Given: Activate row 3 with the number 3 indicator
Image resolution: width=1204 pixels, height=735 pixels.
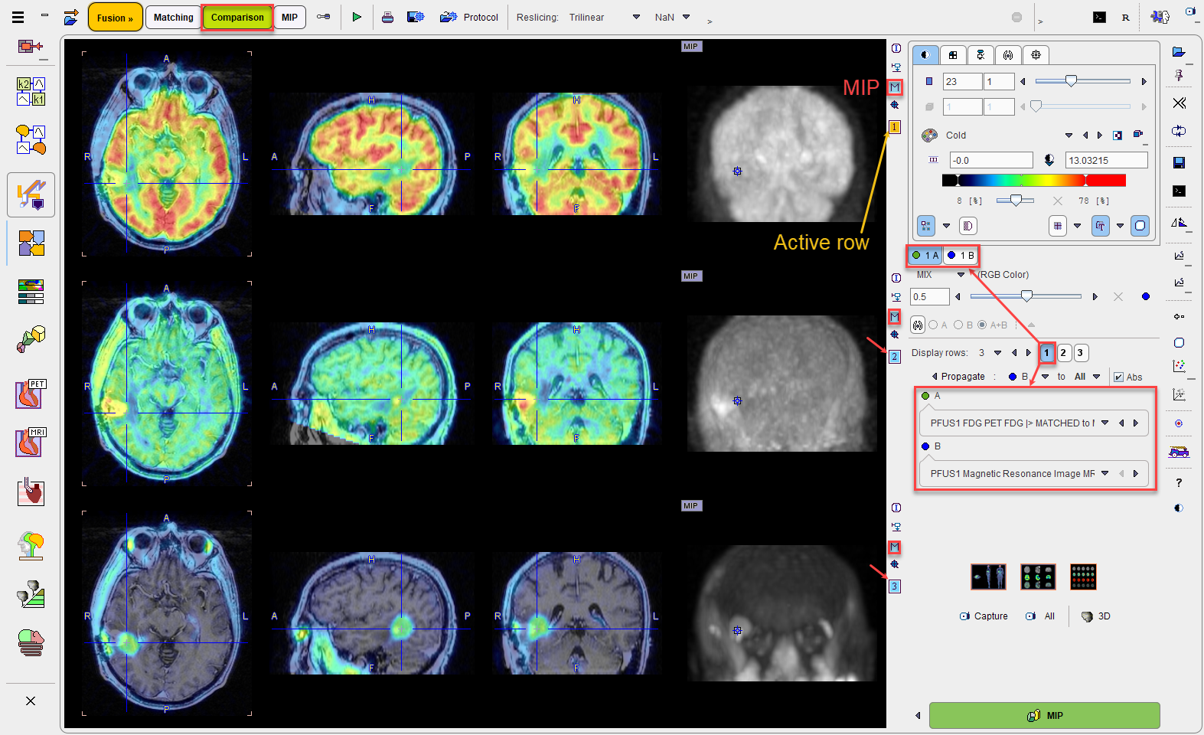Looking at the screenshot, I should click(895, 586).
